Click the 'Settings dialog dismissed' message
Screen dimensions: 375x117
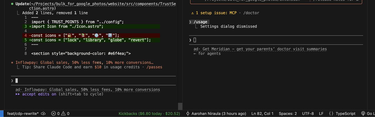(x=228, y=27)
